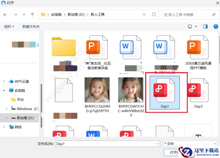
Task: Select 新加卷 (D:) in the address breadcrumb
Action: (76, 14)
